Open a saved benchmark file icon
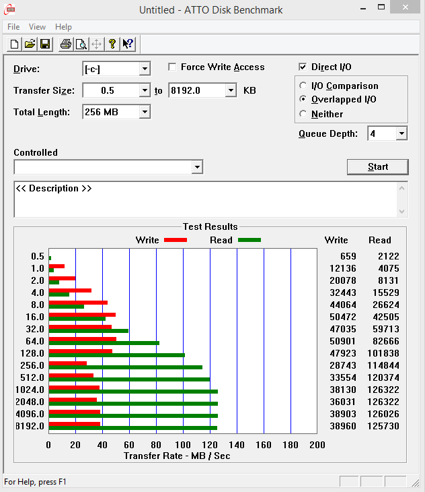 (30, 44)
